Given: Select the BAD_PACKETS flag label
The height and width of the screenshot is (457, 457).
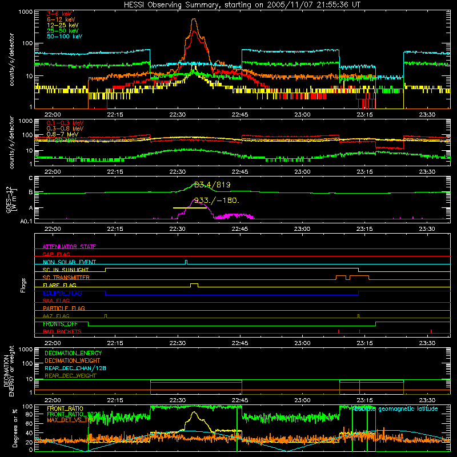Looking at the screenshot, I should click(x=62, y=331).
